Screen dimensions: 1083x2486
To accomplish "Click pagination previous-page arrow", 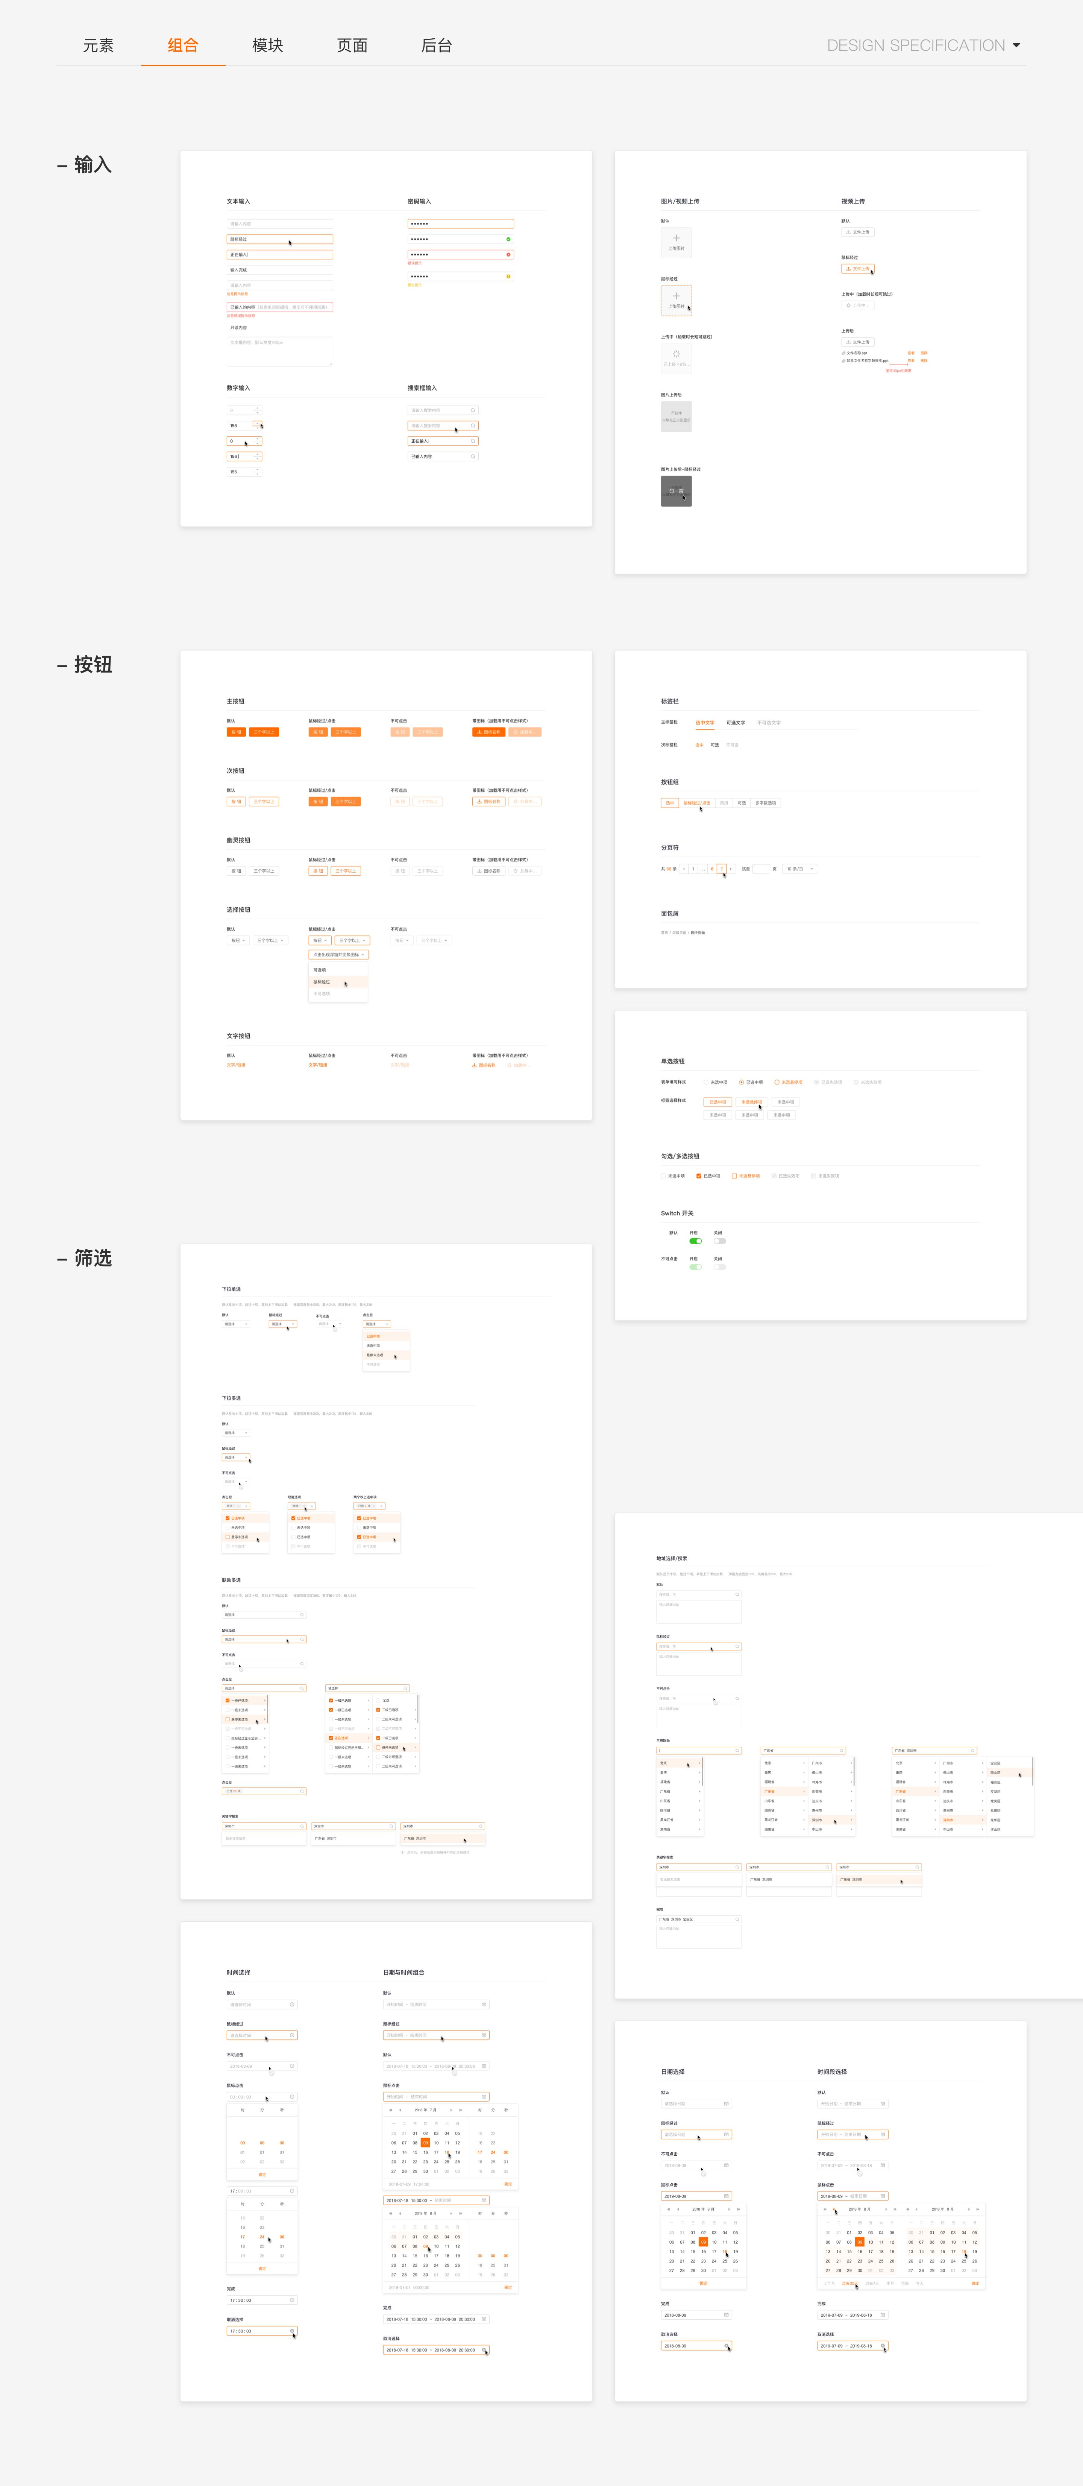I will coord(684,869).
